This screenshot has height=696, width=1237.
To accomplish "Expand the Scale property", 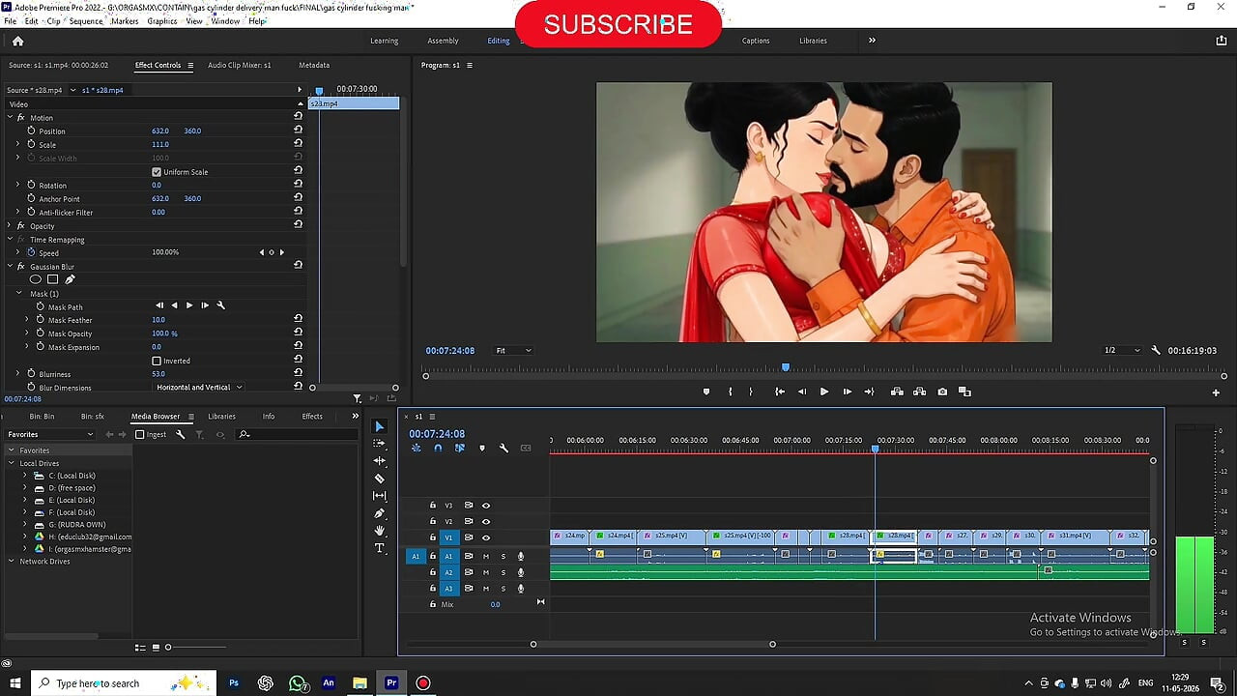I will 17,144.
